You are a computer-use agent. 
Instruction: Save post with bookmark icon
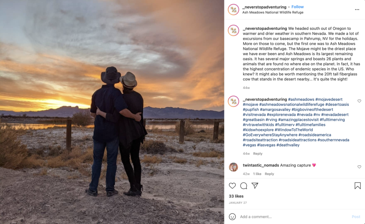point(358,186)
